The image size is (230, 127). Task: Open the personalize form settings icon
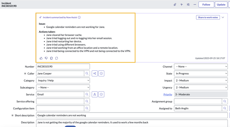(x=188, y=5)
